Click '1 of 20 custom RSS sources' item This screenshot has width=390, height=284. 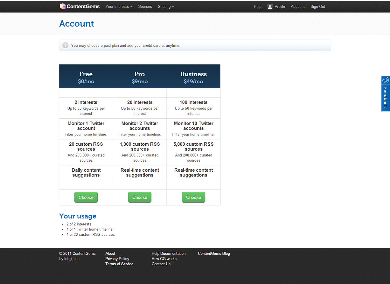90,234
